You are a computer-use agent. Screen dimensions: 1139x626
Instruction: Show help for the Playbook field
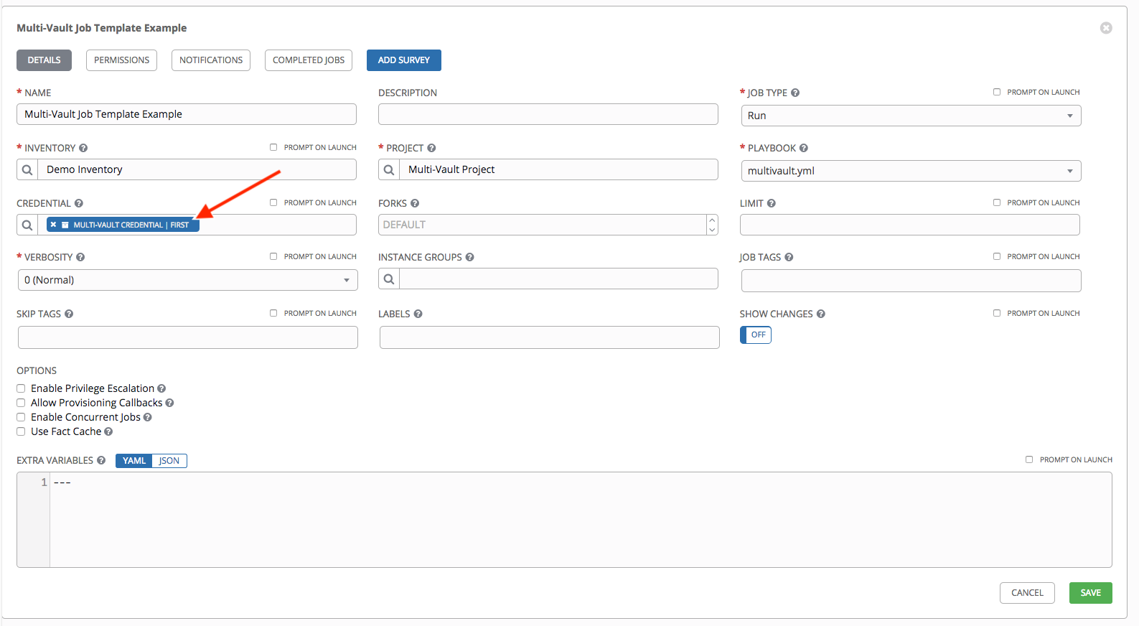point(804,148)
